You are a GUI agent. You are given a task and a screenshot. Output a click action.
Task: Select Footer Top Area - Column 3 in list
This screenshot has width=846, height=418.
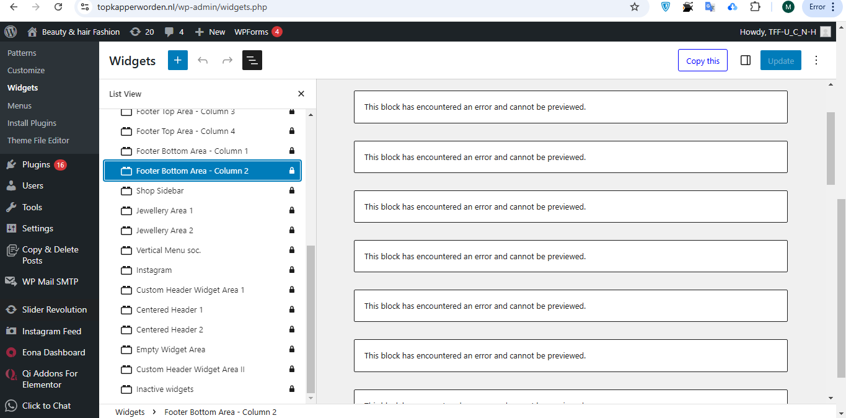pos(203,112)
